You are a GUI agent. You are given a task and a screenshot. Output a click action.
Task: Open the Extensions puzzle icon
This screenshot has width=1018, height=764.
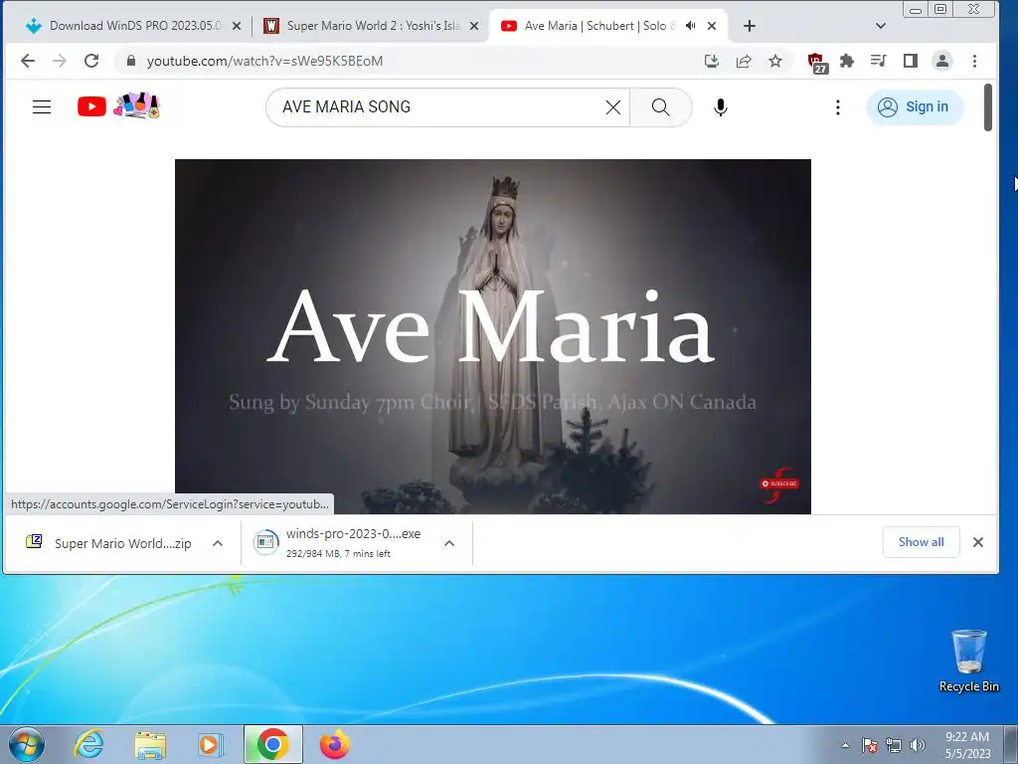847,61
